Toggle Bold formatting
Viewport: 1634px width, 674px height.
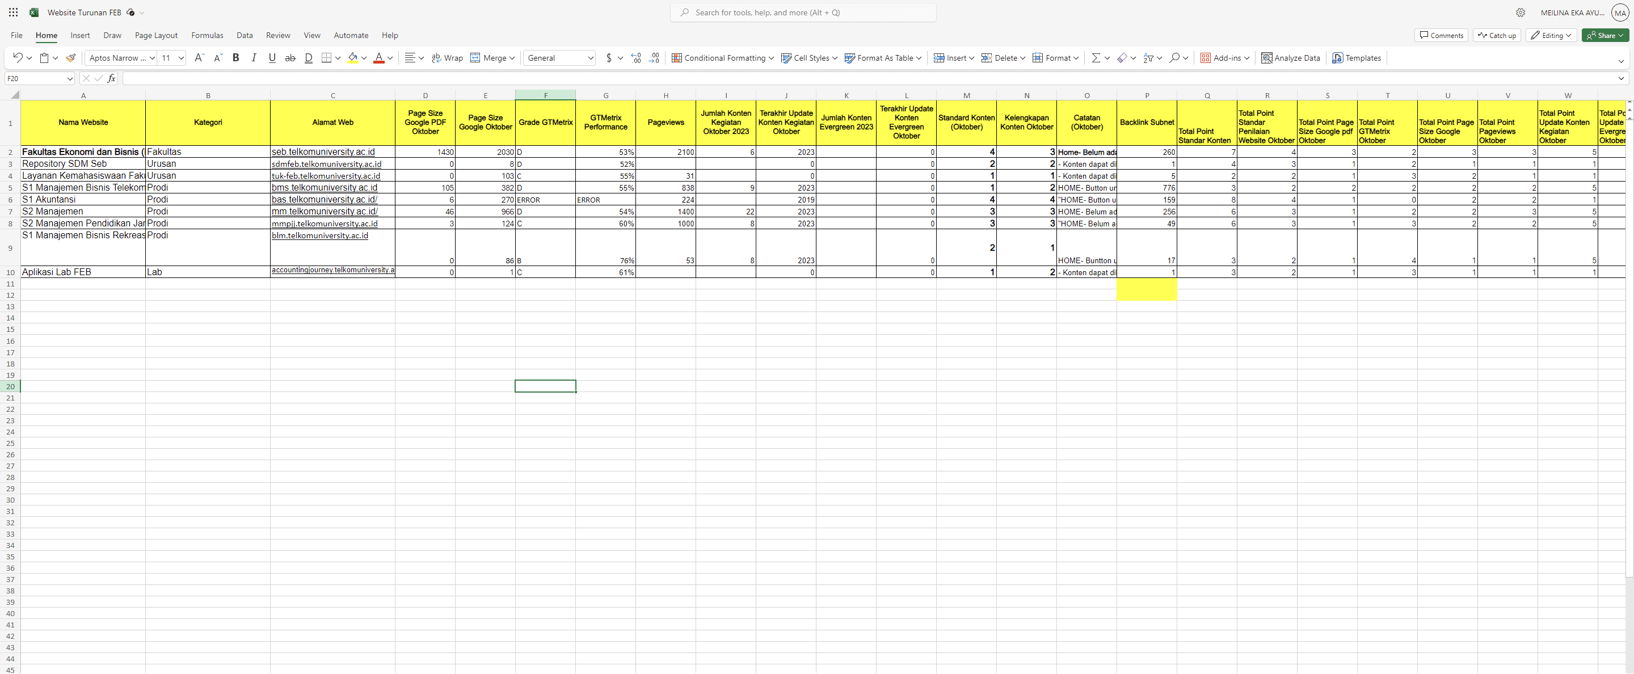tap(236, 58)
